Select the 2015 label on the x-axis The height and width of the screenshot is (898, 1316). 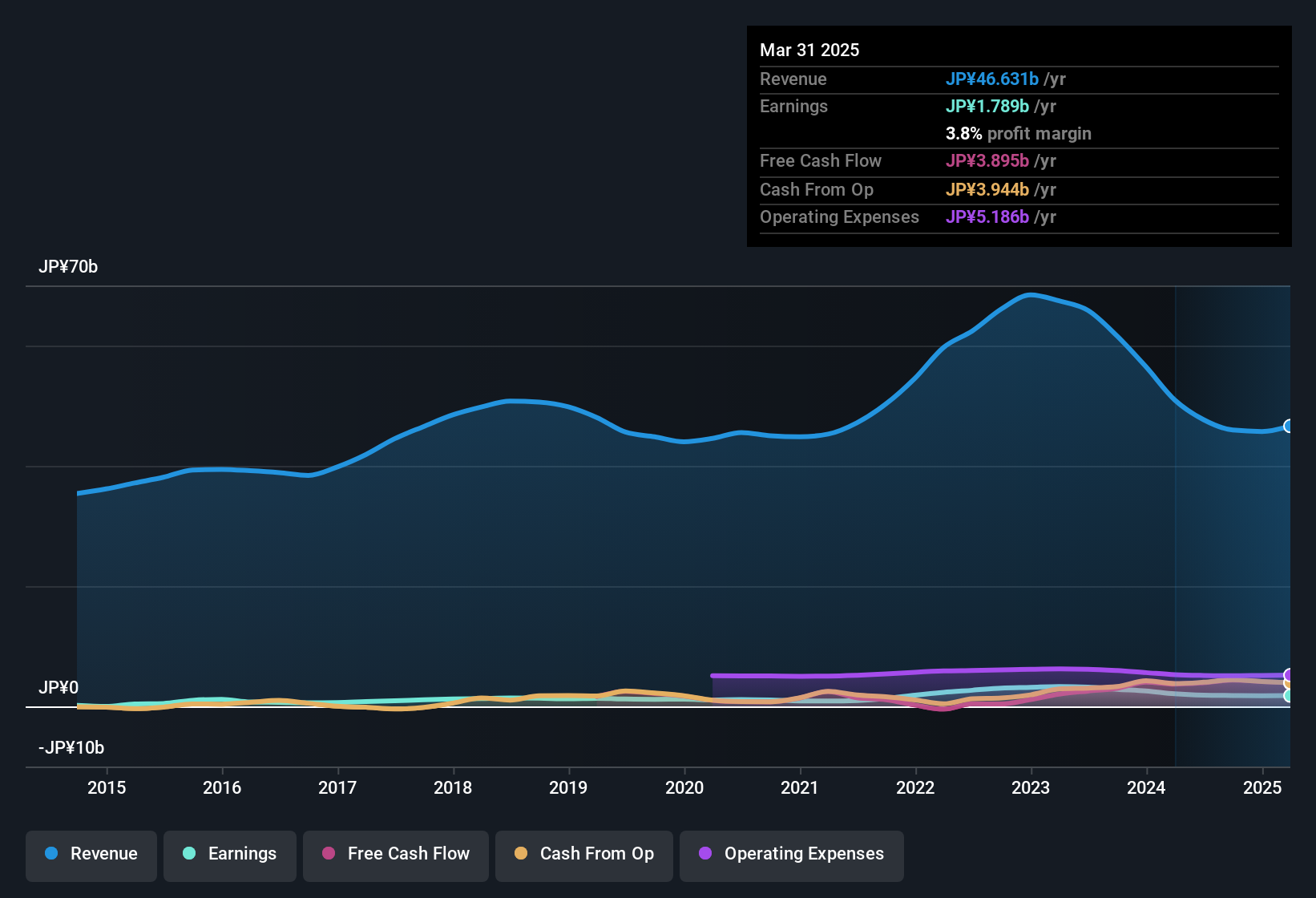pos(107,787)
